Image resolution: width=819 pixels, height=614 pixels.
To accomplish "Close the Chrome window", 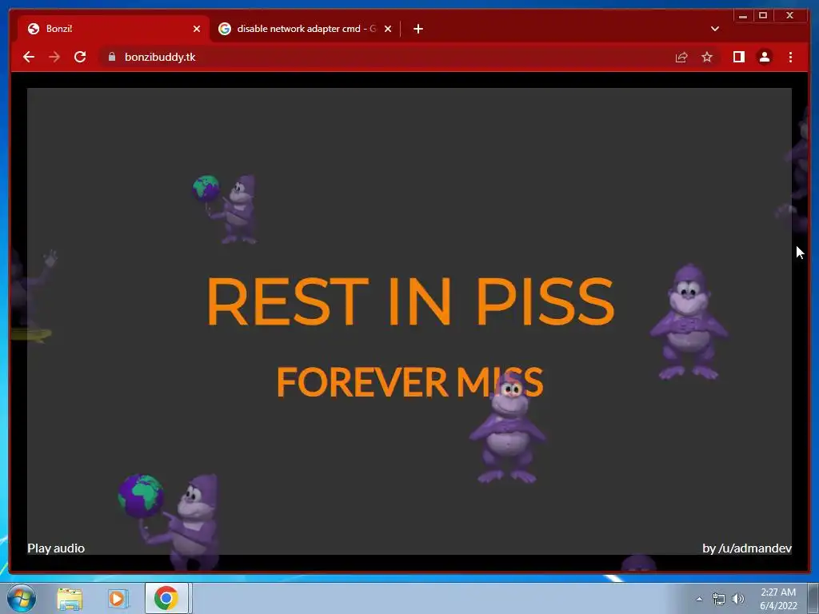I will (790, 16).
